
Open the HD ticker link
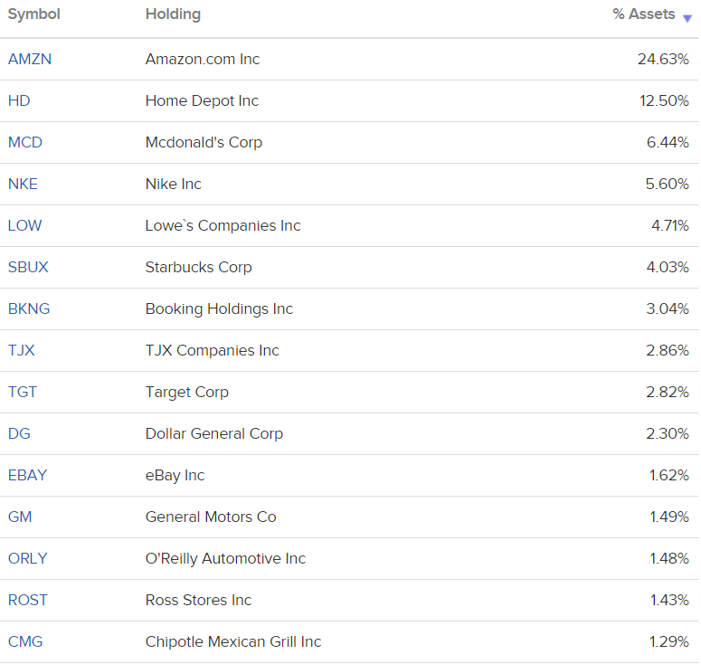[x=19, y=100]
